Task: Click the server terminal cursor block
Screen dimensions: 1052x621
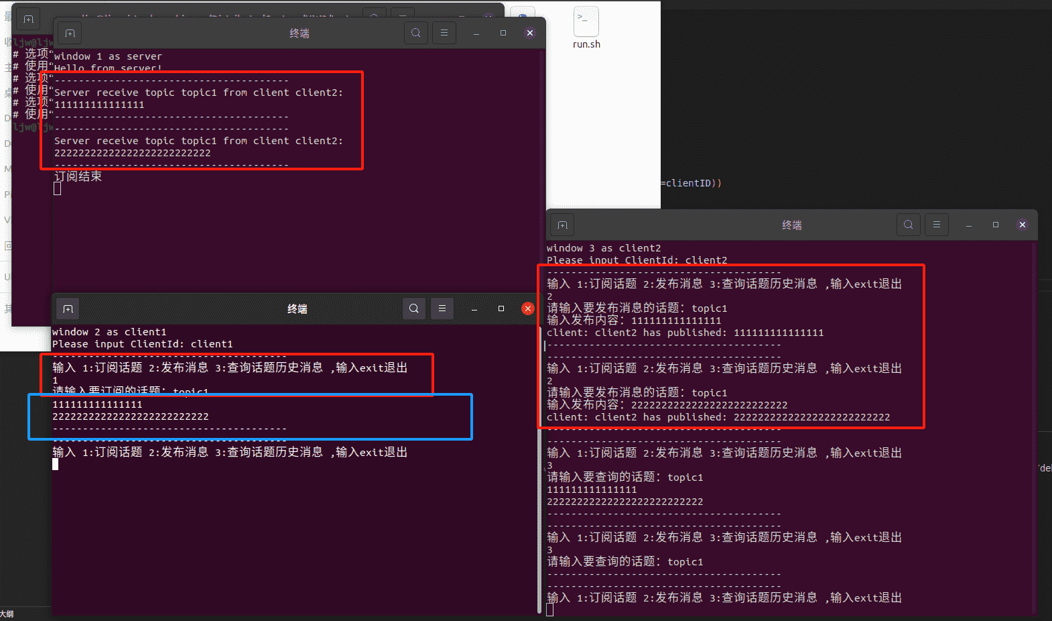Action: pyautogui.click(x=58, y=189)
